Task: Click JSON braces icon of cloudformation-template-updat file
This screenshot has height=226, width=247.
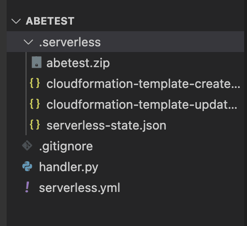Action: (x=35, y=104)
